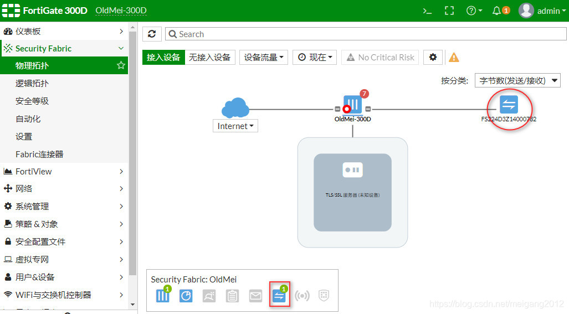Expand the 仪表板 menu
Viewport: 569px width, 314px height.
(x=64, y=31)
